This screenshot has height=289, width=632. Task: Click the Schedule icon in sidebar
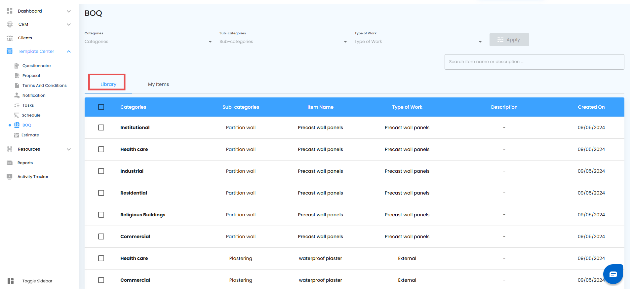(x=17, y=115)
